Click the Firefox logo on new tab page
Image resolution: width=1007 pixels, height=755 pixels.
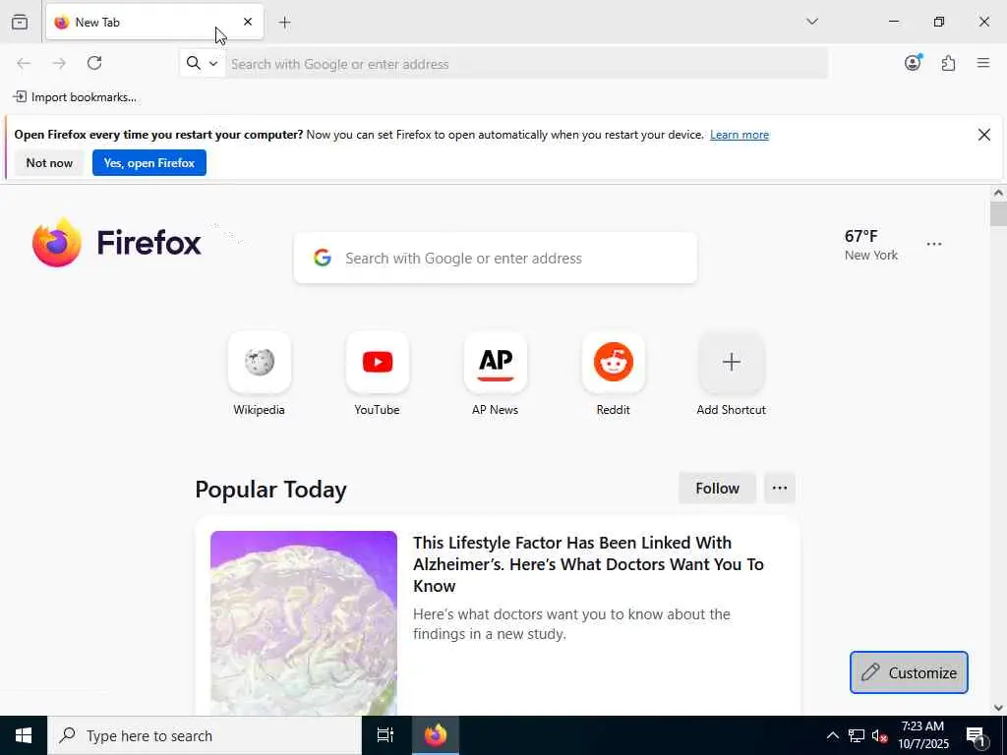coord(116,243)
